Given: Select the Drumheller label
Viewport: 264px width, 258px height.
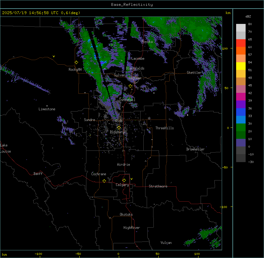Looking at the screenshot, I should (x=195, y=149).
